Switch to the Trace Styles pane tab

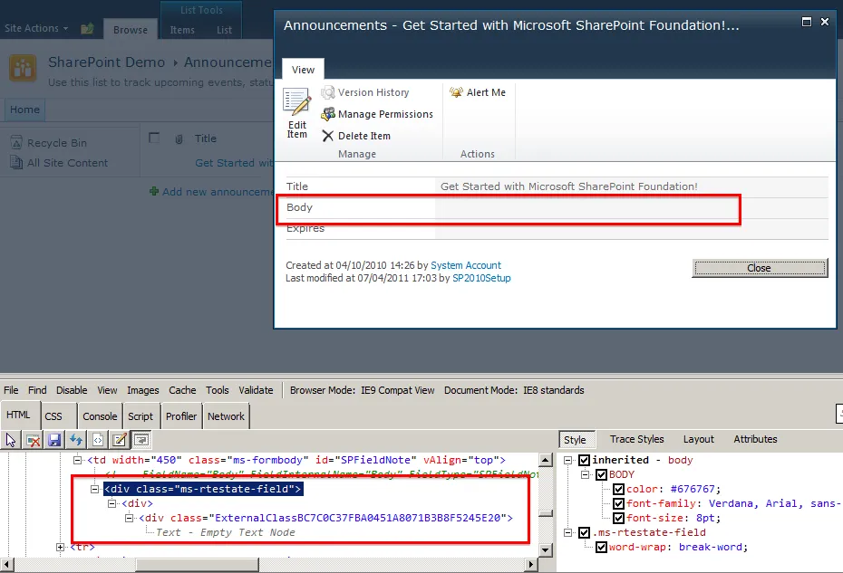[x=636, y=439]
